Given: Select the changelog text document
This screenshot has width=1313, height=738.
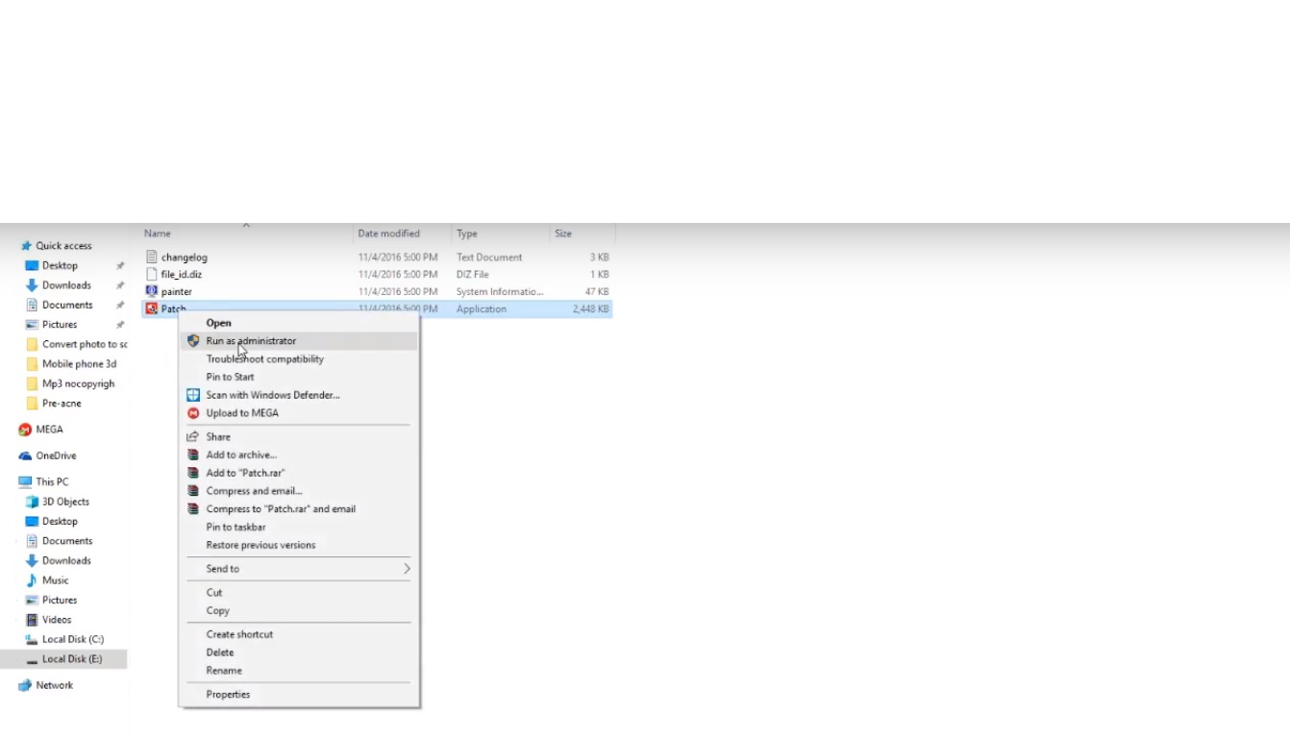Looking at the screenshot, I should (184, 258).
